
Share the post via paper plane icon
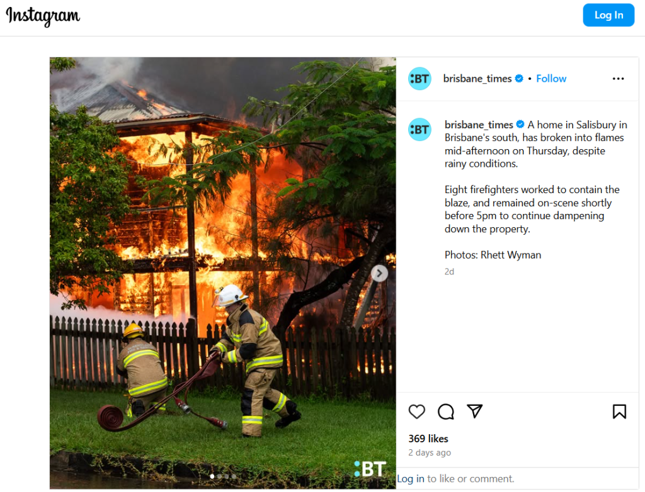pyautogui.click(x=474, y=411)
